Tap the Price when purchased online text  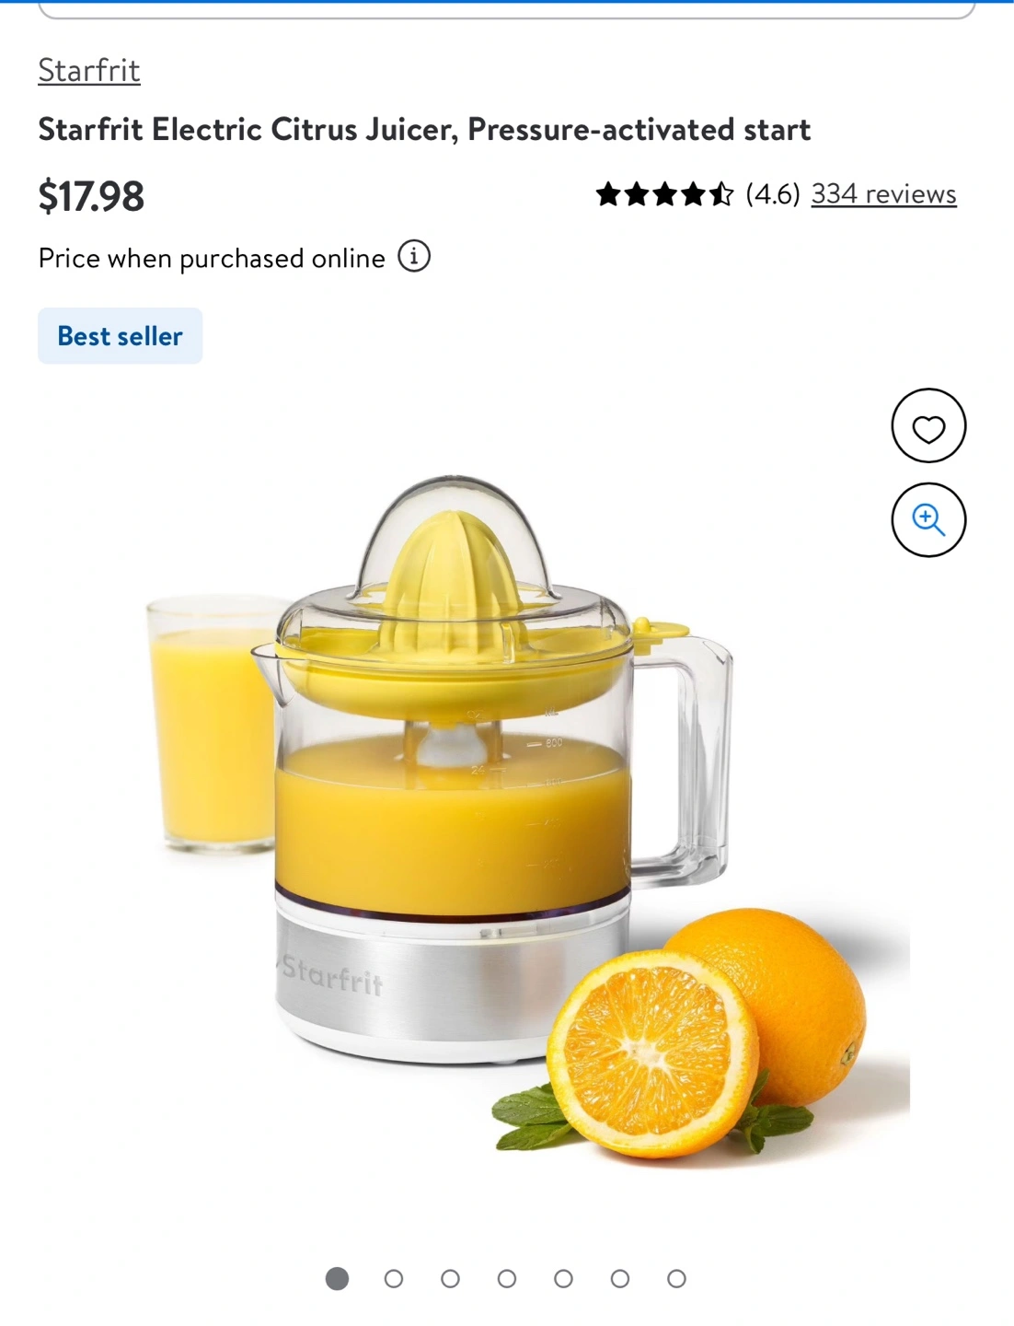212,259
